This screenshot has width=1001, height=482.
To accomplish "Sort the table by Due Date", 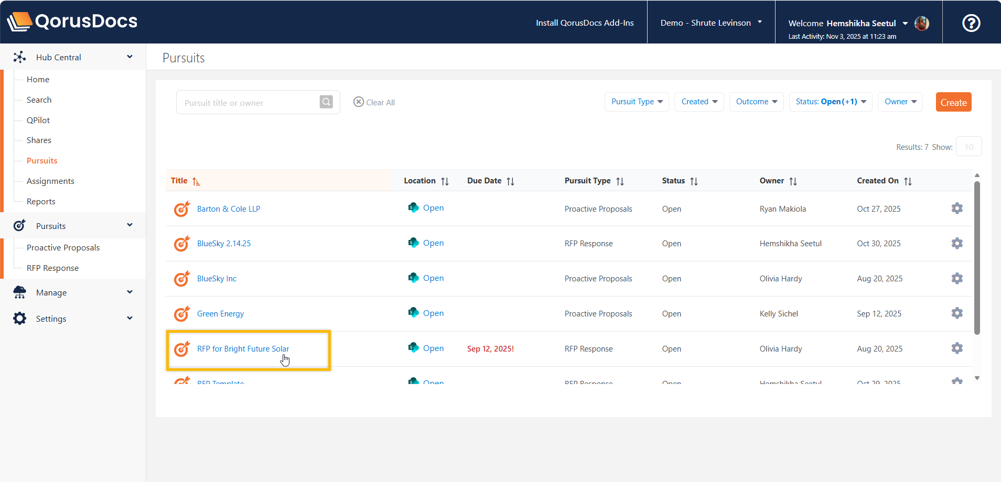I will 510,181.
